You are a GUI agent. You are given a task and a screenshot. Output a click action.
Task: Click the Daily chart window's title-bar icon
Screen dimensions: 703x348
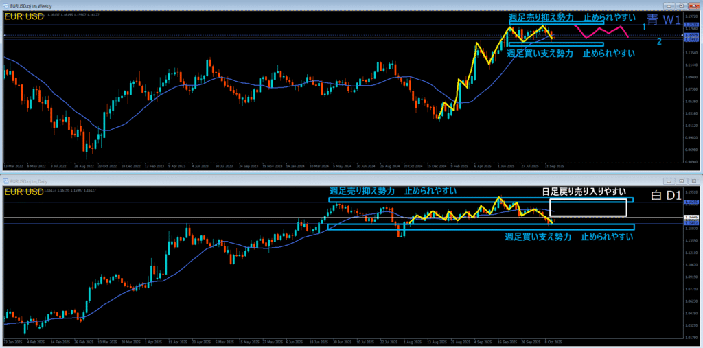click(x=5, y=181)
